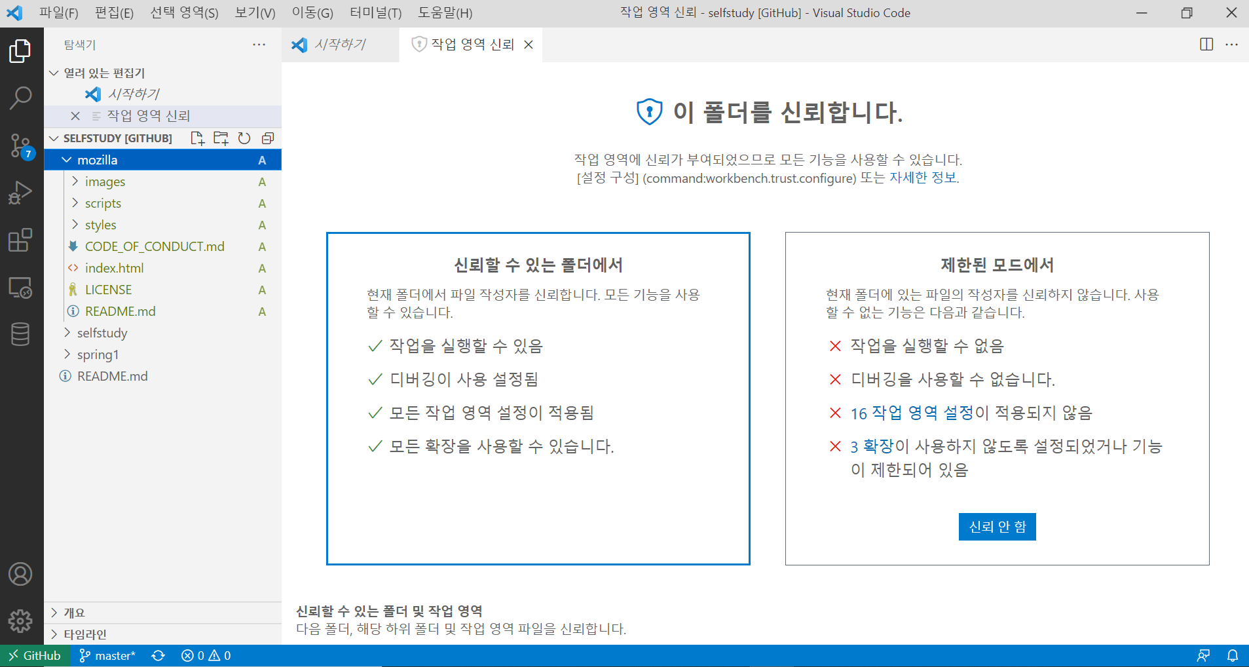Open the 이동(G) menu
1249x667 pixels.
click(312, 13)
